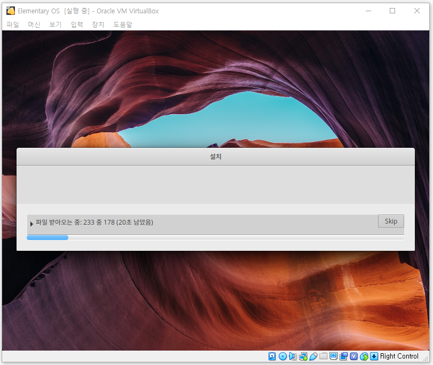Click the virtualization CPU status icon
The image size is (433, 365).
pos(354,356)
